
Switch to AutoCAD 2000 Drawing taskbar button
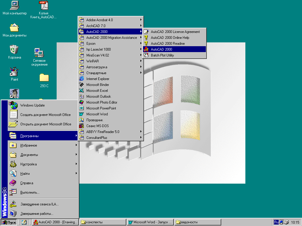point(55,222)
